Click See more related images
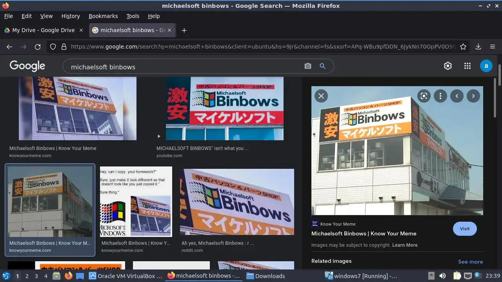This screenshot has width=502, height=282. click(x=470, y=262)
